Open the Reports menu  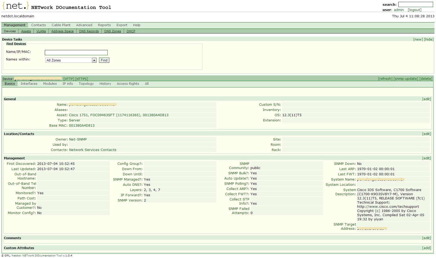[104, 25]
